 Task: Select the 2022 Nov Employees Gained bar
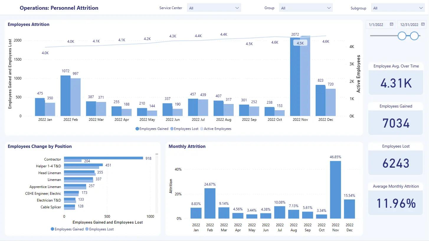pyautogui.click(x=295, y=77)
